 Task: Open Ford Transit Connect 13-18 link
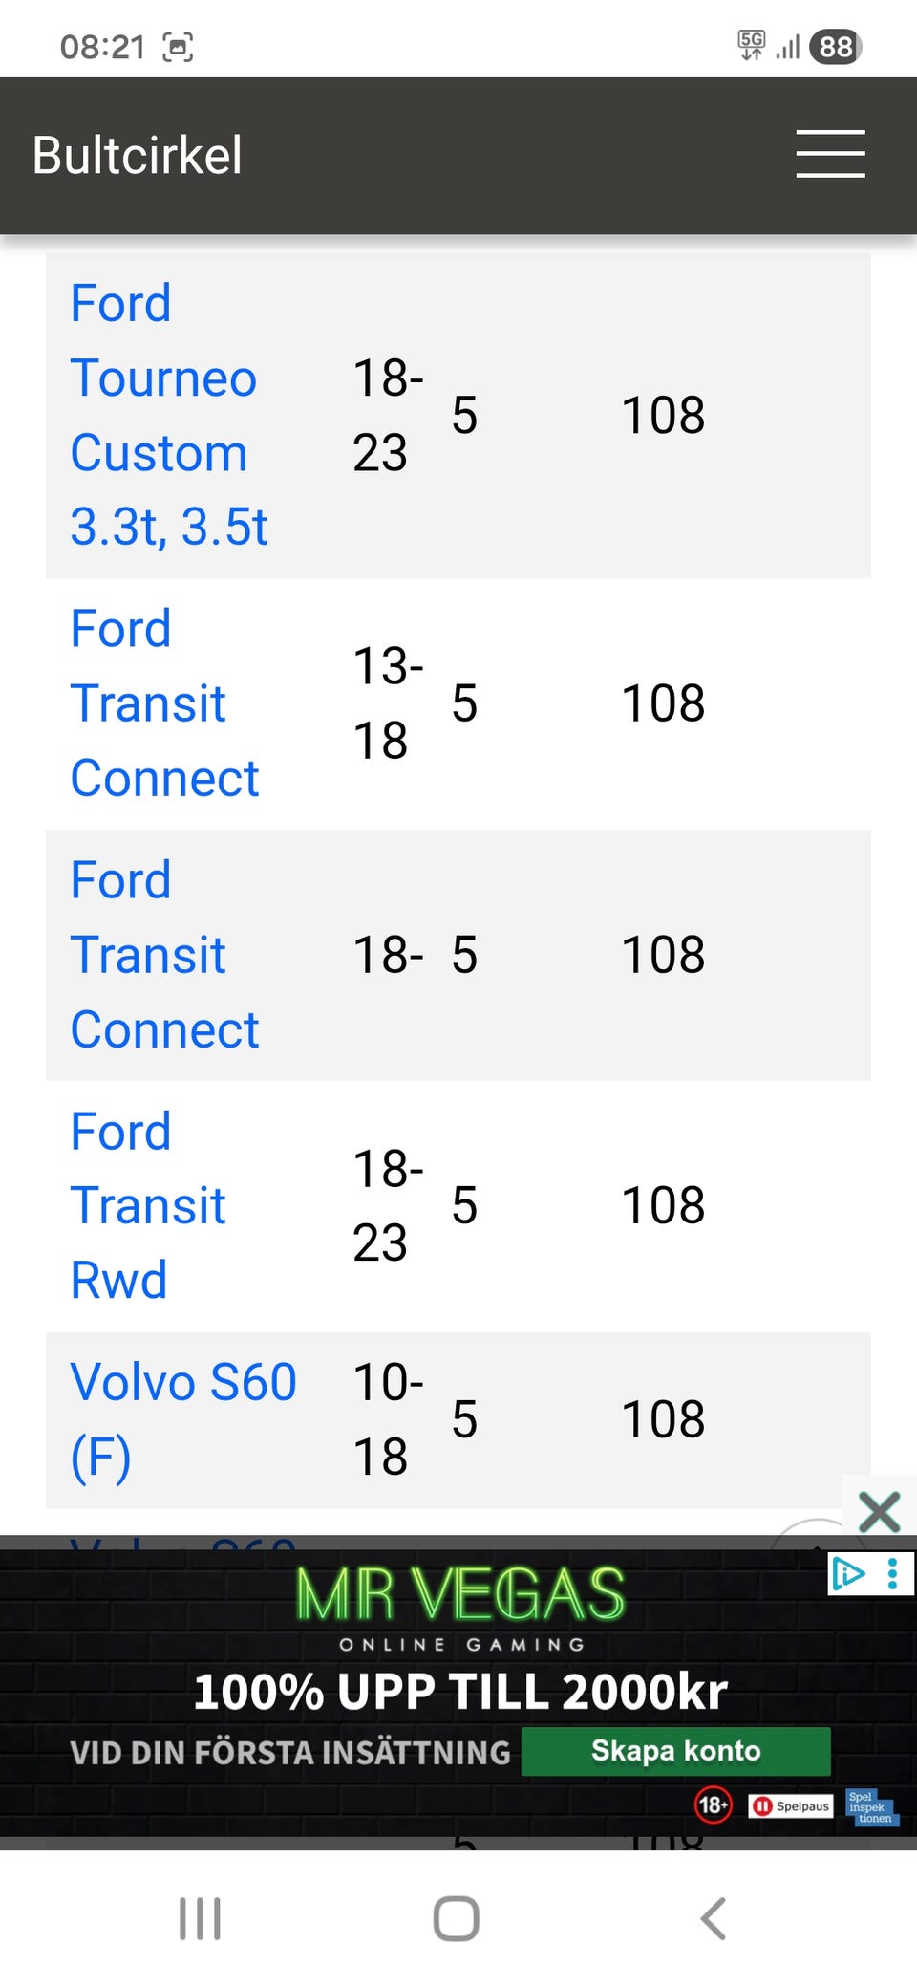pos(164,703)
